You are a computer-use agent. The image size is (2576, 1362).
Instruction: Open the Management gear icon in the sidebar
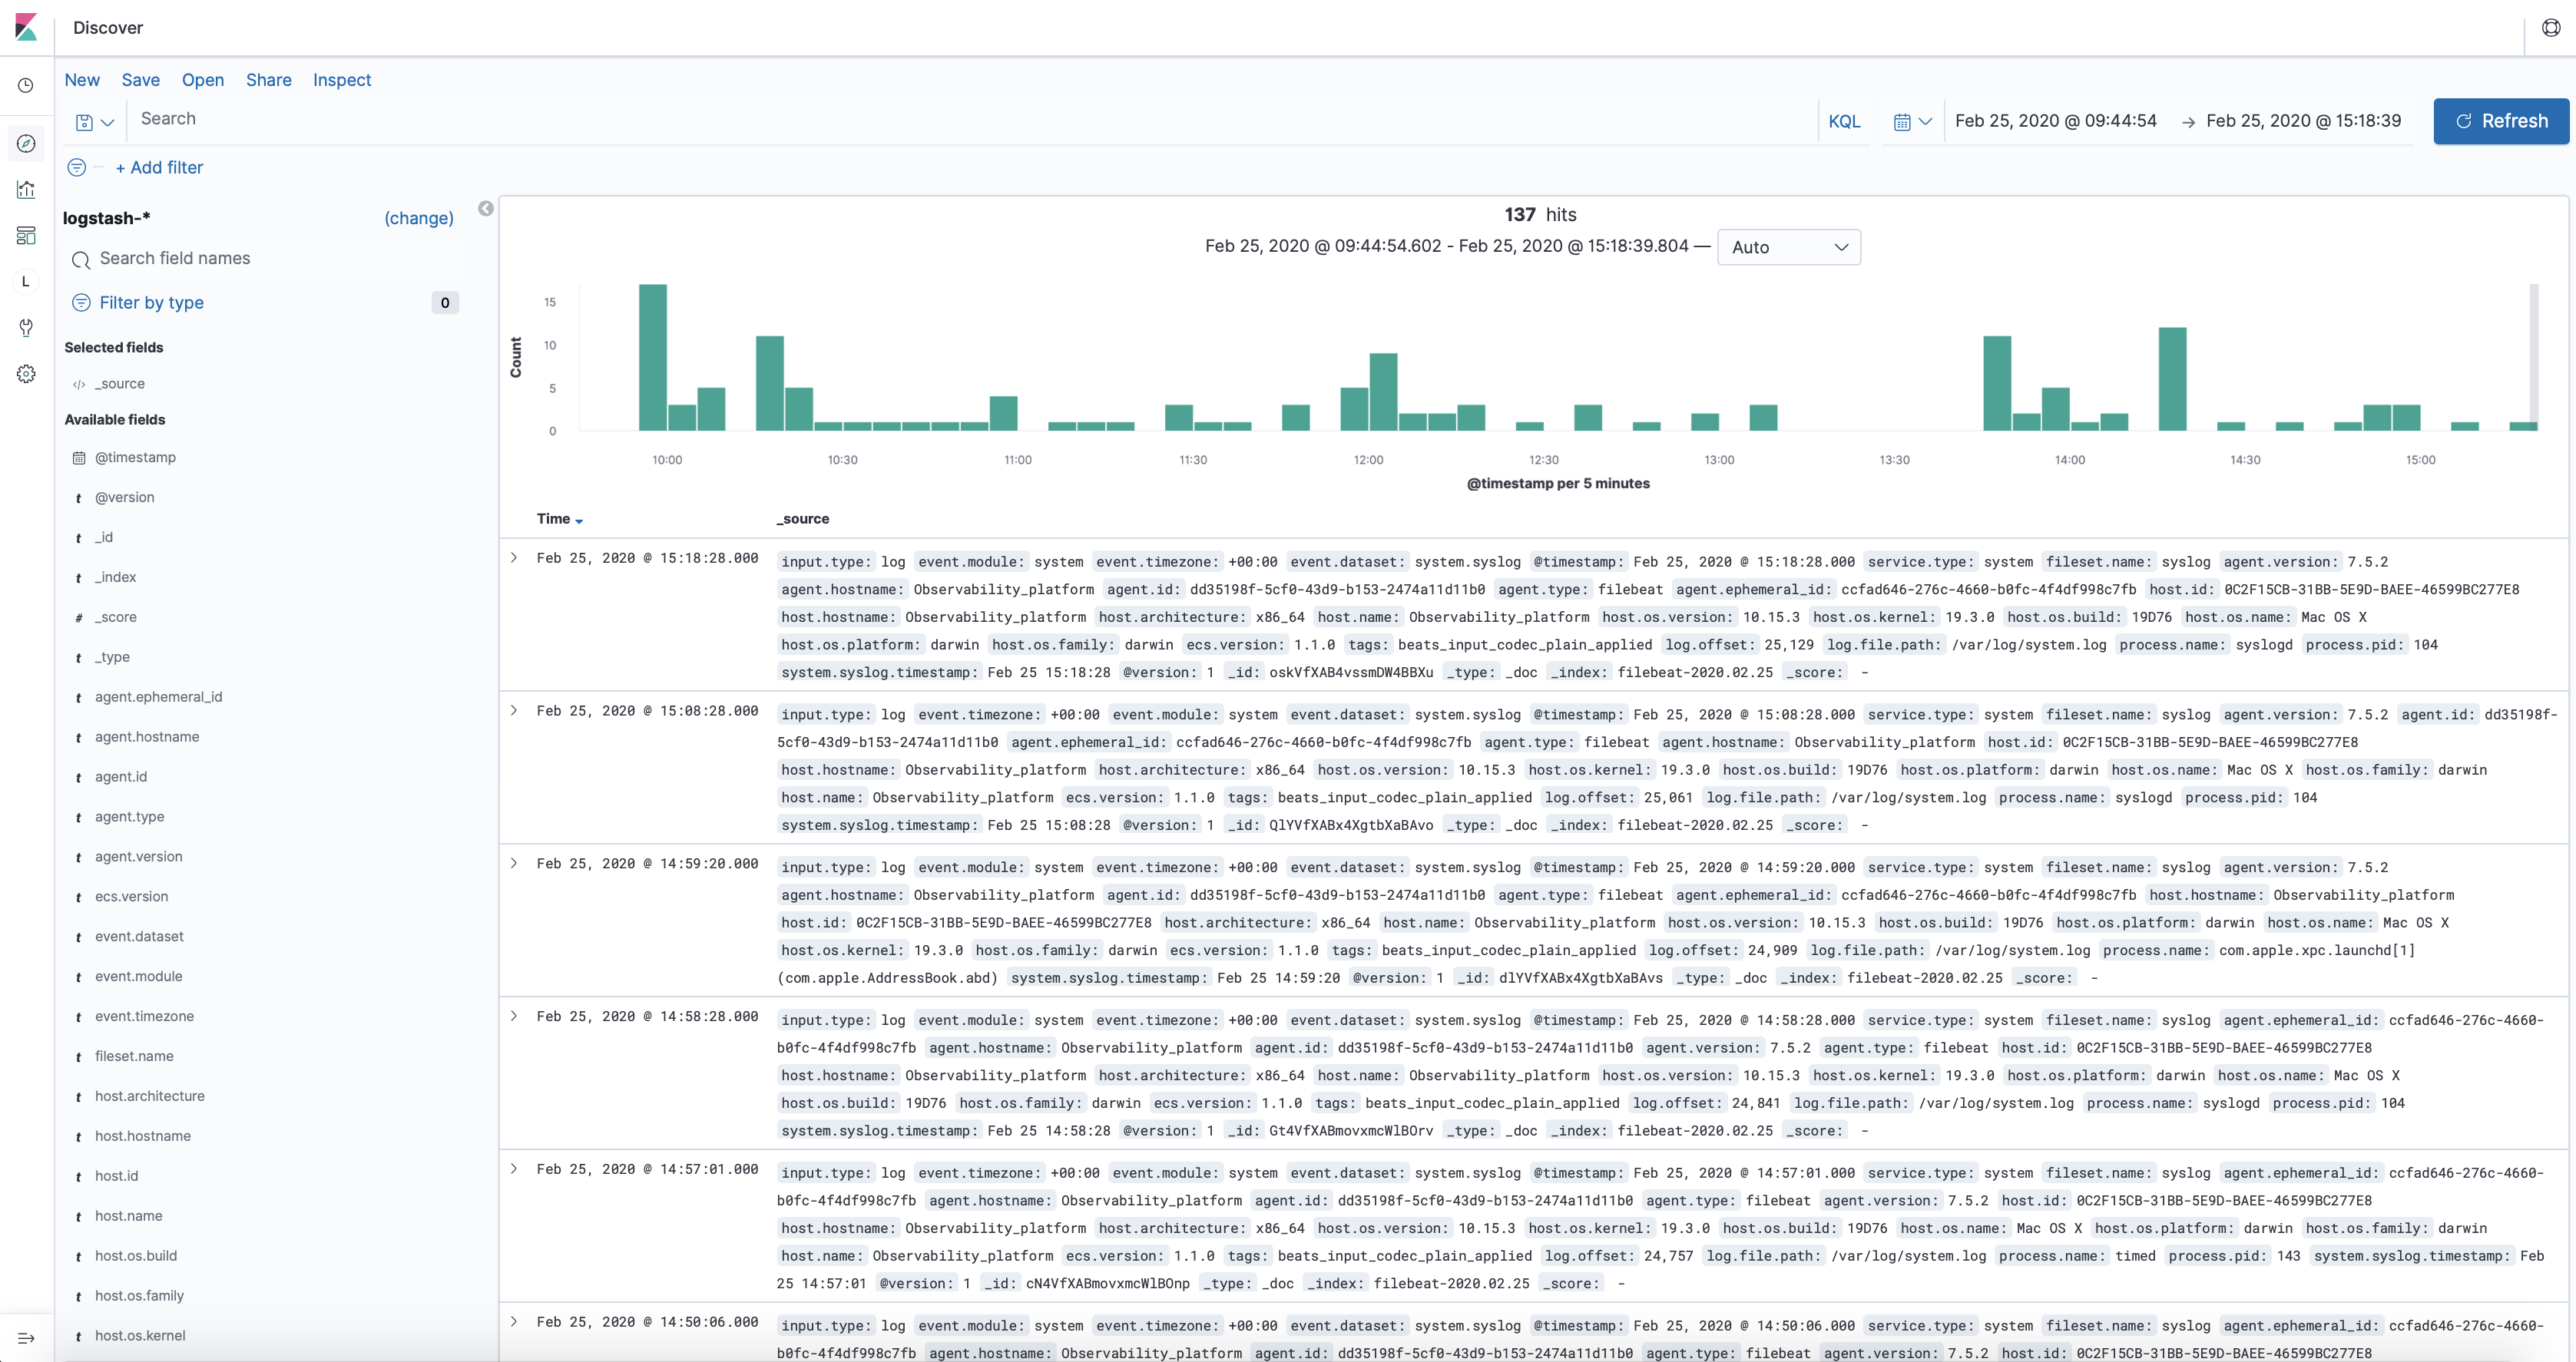(x=26, y=374)
